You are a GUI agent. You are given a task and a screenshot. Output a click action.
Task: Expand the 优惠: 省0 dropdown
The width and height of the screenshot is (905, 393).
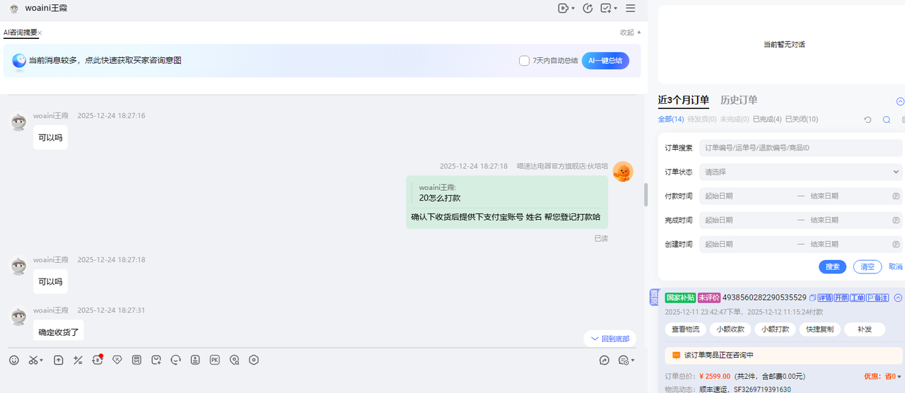(883, 376)
